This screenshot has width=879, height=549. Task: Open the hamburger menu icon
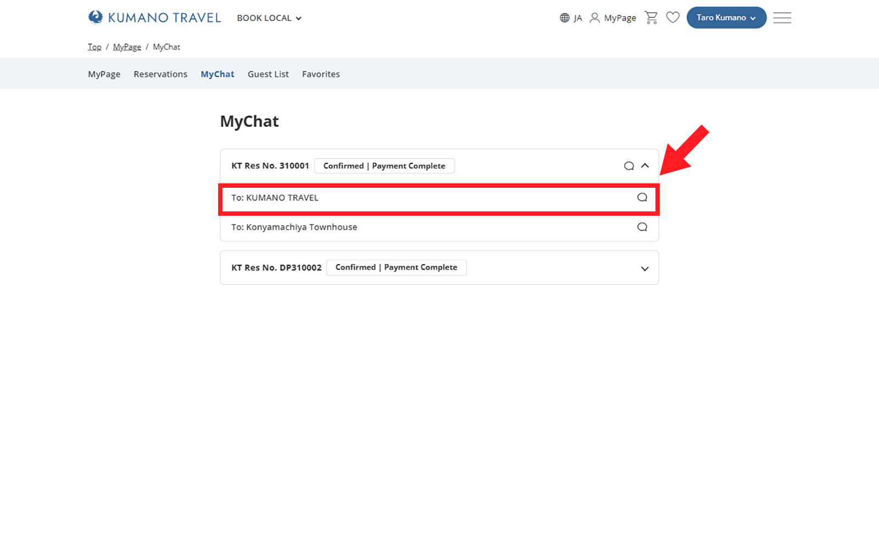[782, 18]
